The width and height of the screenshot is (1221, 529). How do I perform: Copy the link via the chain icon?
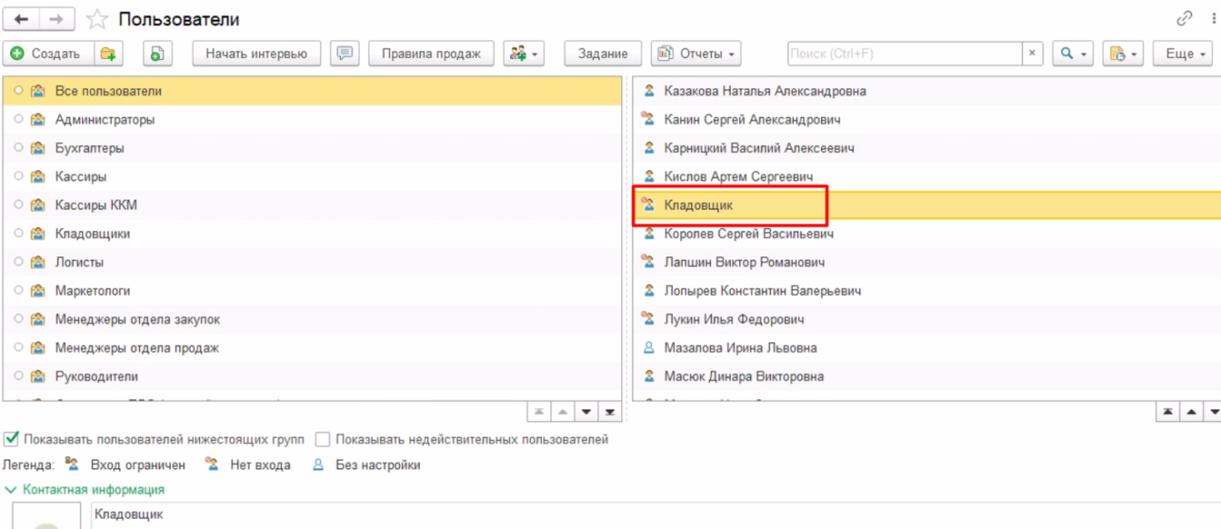1185,18
